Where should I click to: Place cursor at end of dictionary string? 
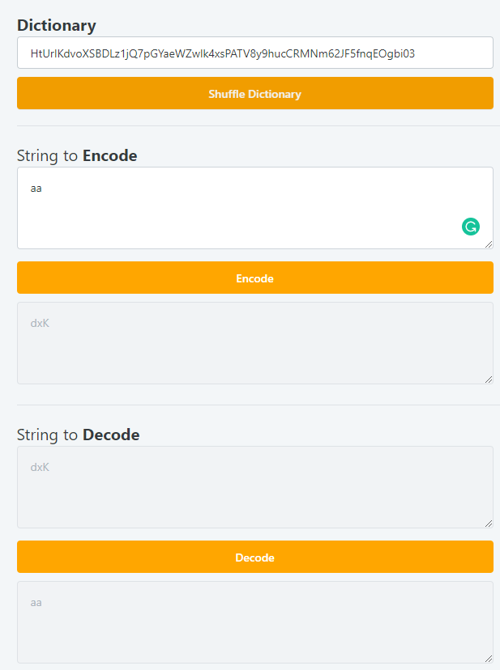click(x=415, y=53)
